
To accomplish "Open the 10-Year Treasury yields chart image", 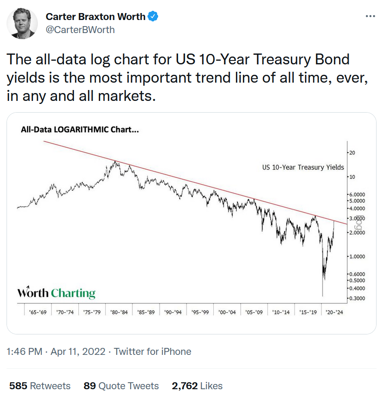I will click(x=192, y=223).
